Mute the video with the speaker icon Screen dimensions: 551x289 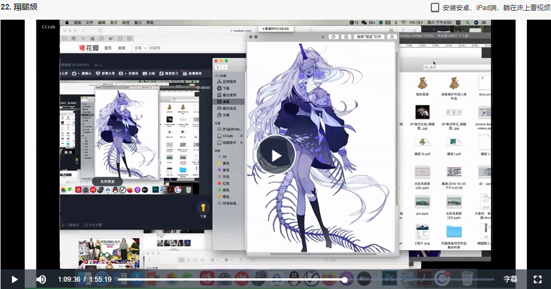pyautogui.click(x=41, y=279)
